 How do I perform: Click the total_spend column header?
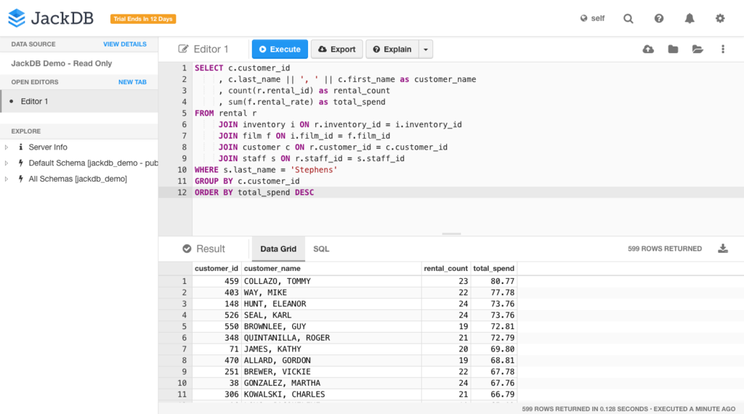[x=493, y=269]
